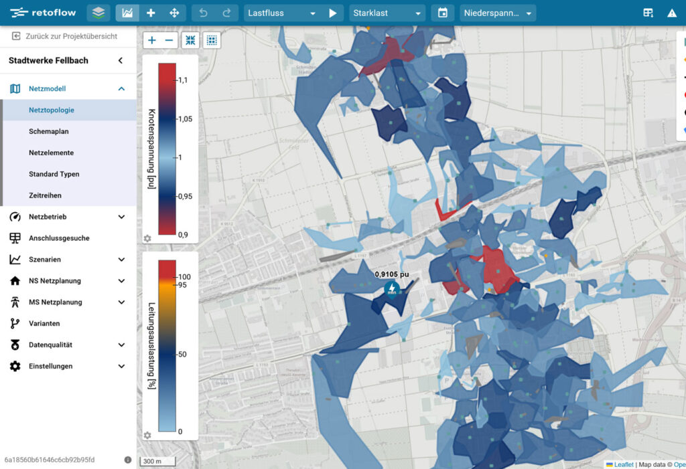The image size is (686, 469).
Task: Toggle the dotted grid selection tool
Action: (212, 40)
